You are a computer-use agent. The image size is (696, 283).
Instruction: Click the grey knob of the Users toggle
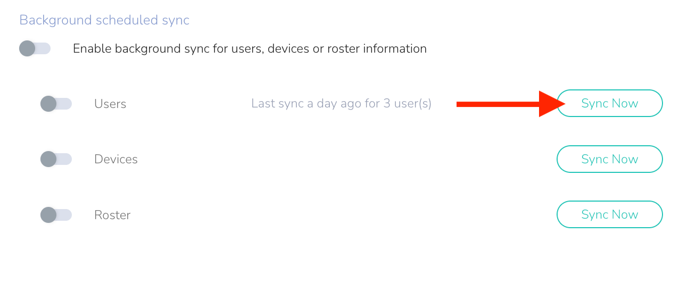click(x=48, y=104)
